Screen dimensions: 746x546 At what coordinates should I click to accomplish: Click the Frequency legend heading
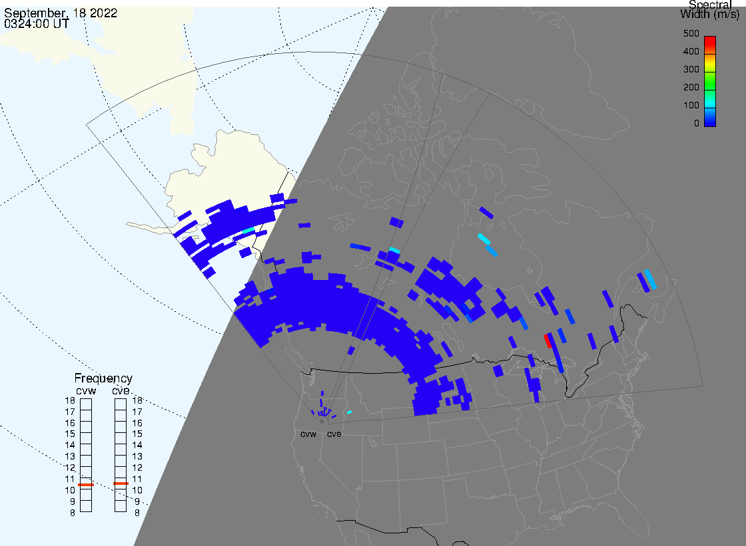tap(103, 378)
